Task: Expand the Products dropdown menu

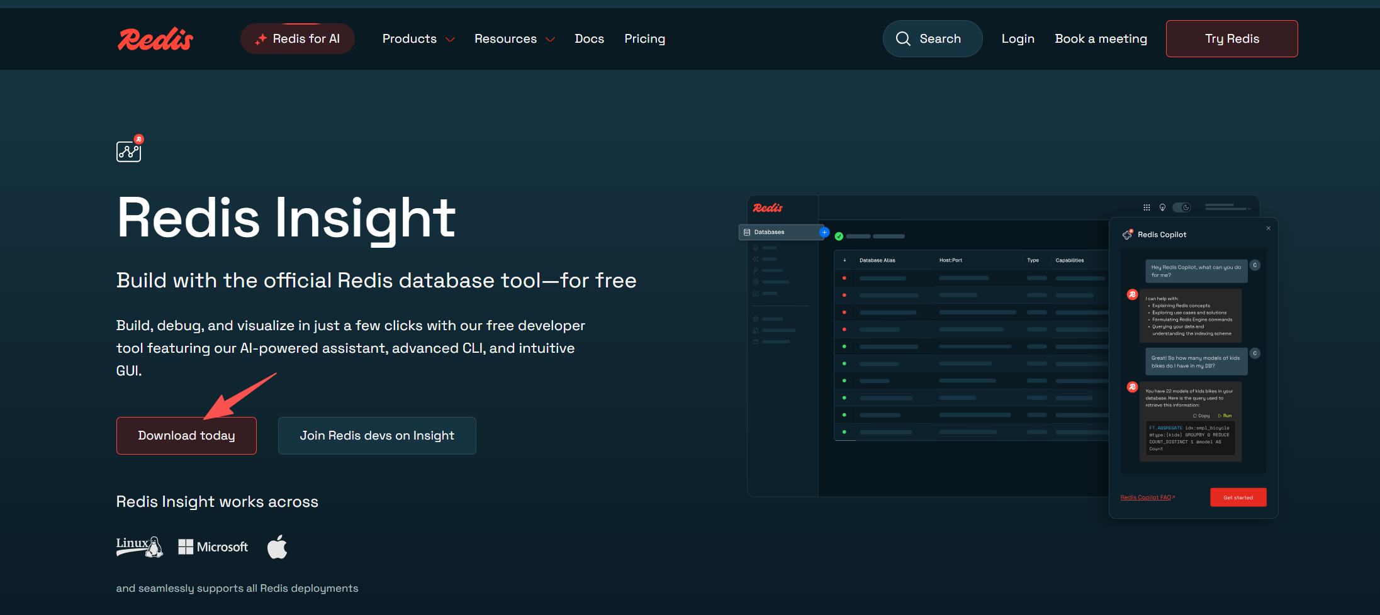Action: 418,39
